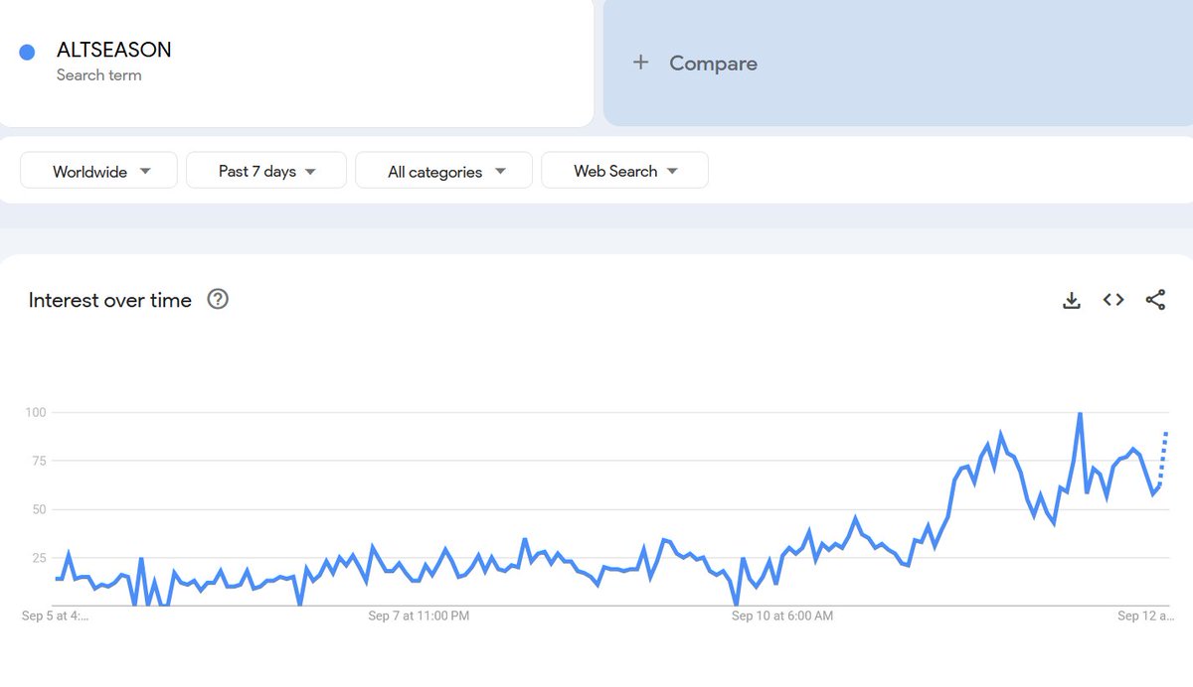Click the peak 100 point on chart
Viewport: 1193px width, 687px height.
tap(1080, 414)
